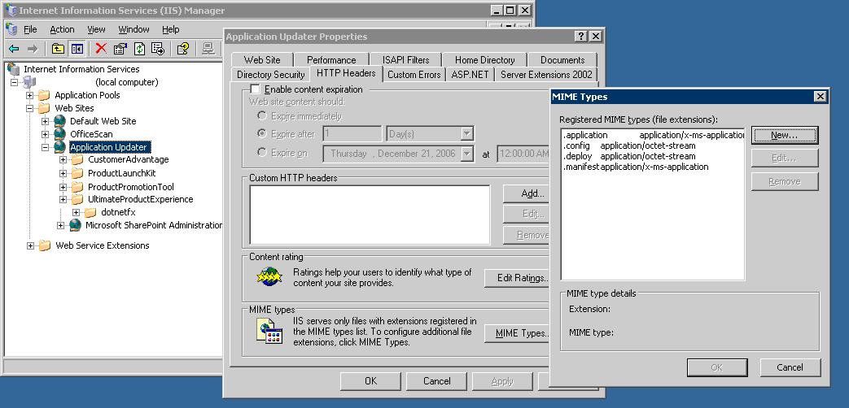The image size is (849, 408).
Task: Select the Expire on radio button
Action: coord(262,153)
